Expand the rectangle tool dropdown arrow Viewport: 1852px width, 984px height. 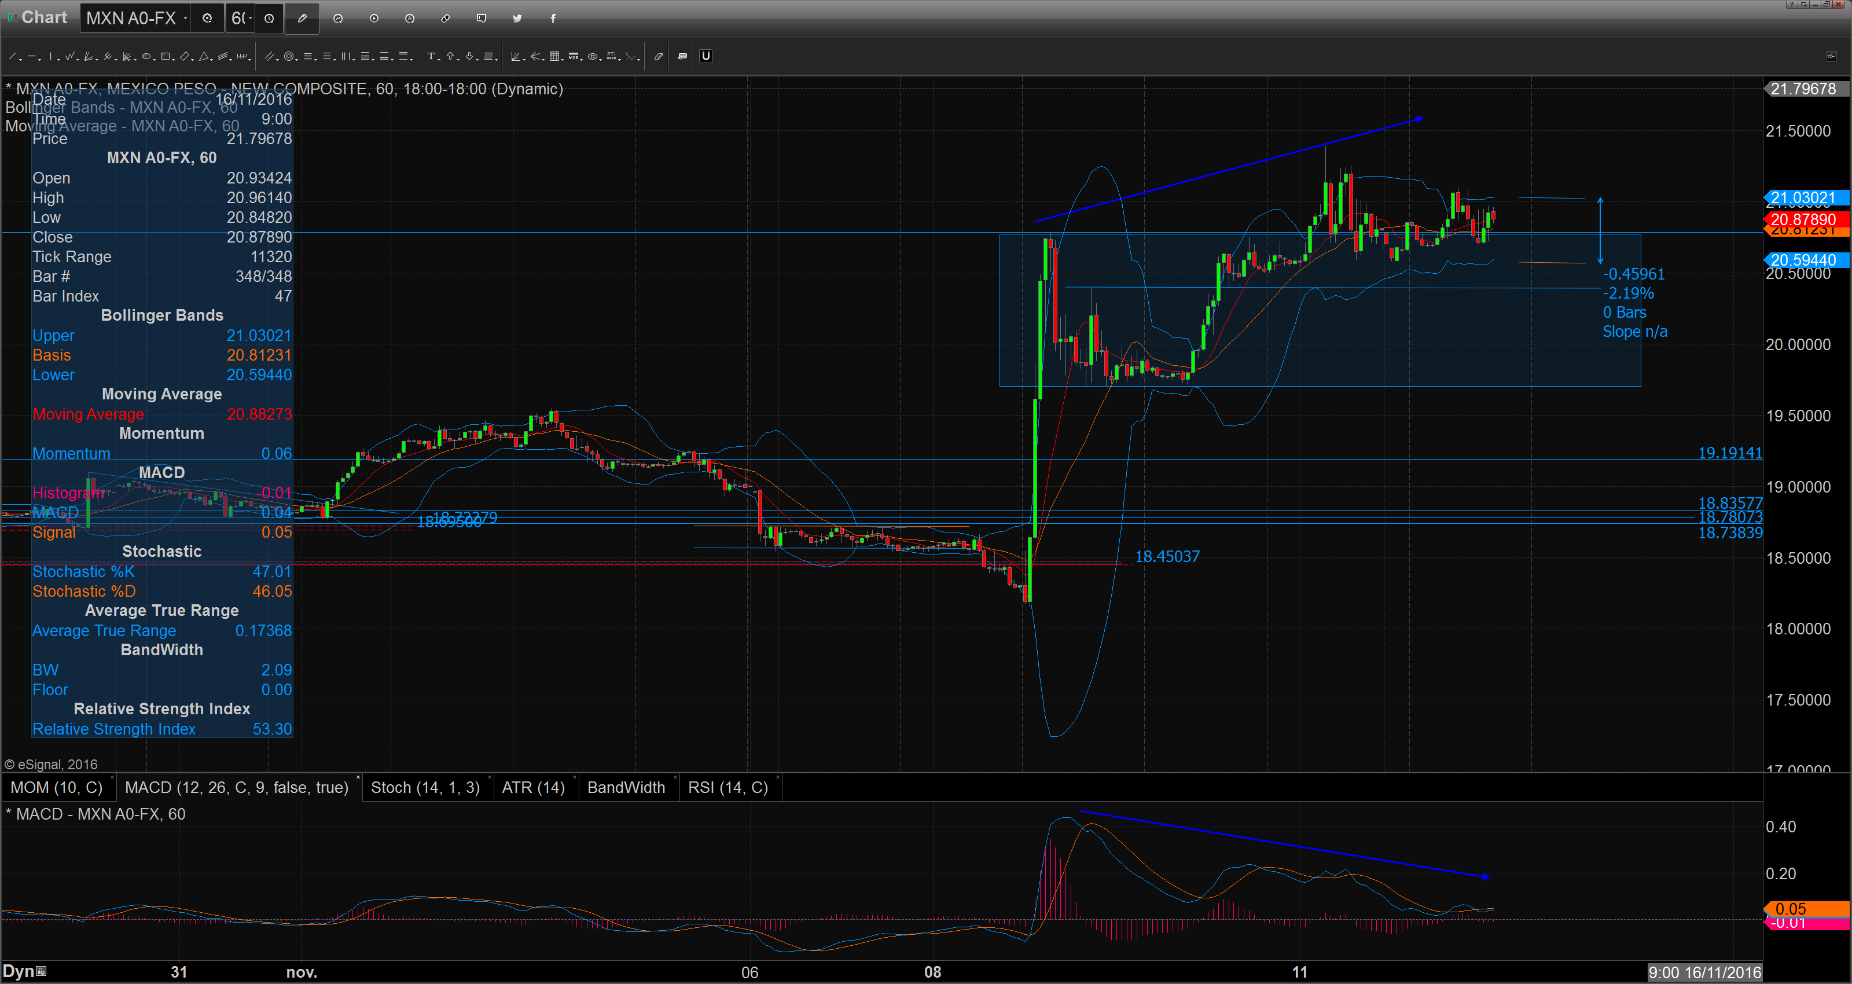click(173, 60)
